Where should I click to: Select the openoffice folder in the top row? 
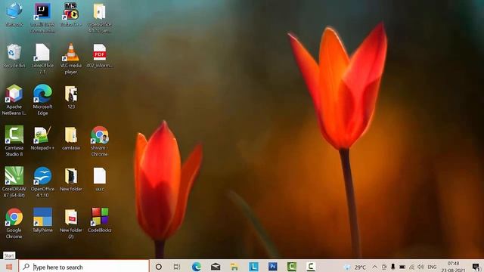(99, 18)
